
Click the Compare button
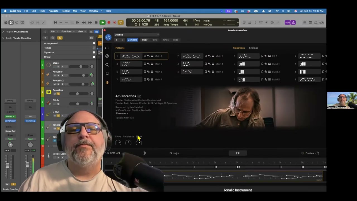(132, 40)
